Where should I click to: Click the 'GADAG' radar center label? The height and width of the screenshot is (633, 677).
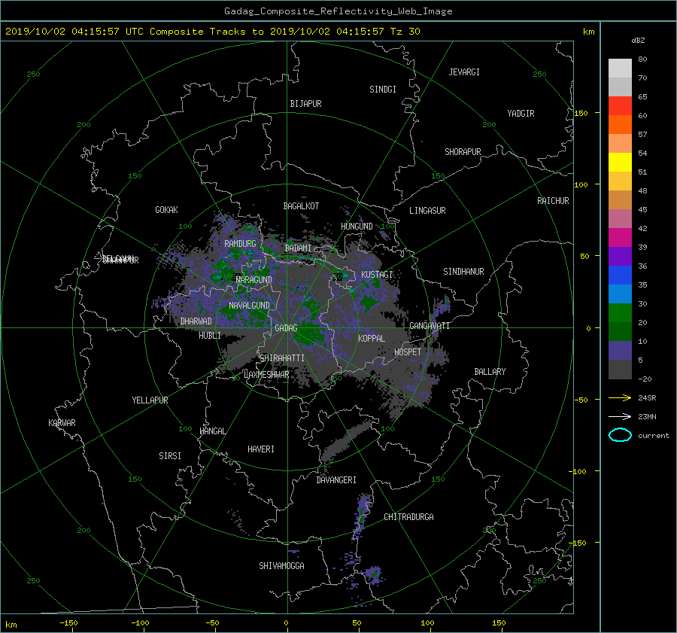point(286,328)
